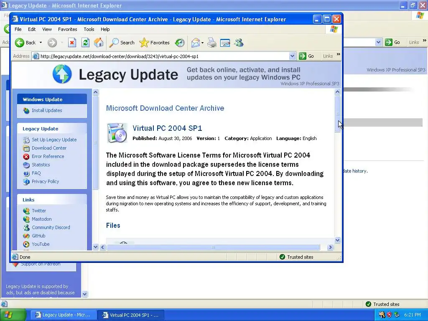The image size is (428, 321).
Task: Click the address bar URL field
Action: click(x=163, y=56)
